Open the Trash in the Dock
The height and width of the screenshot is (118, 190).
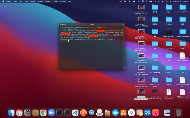coord(179,113)
